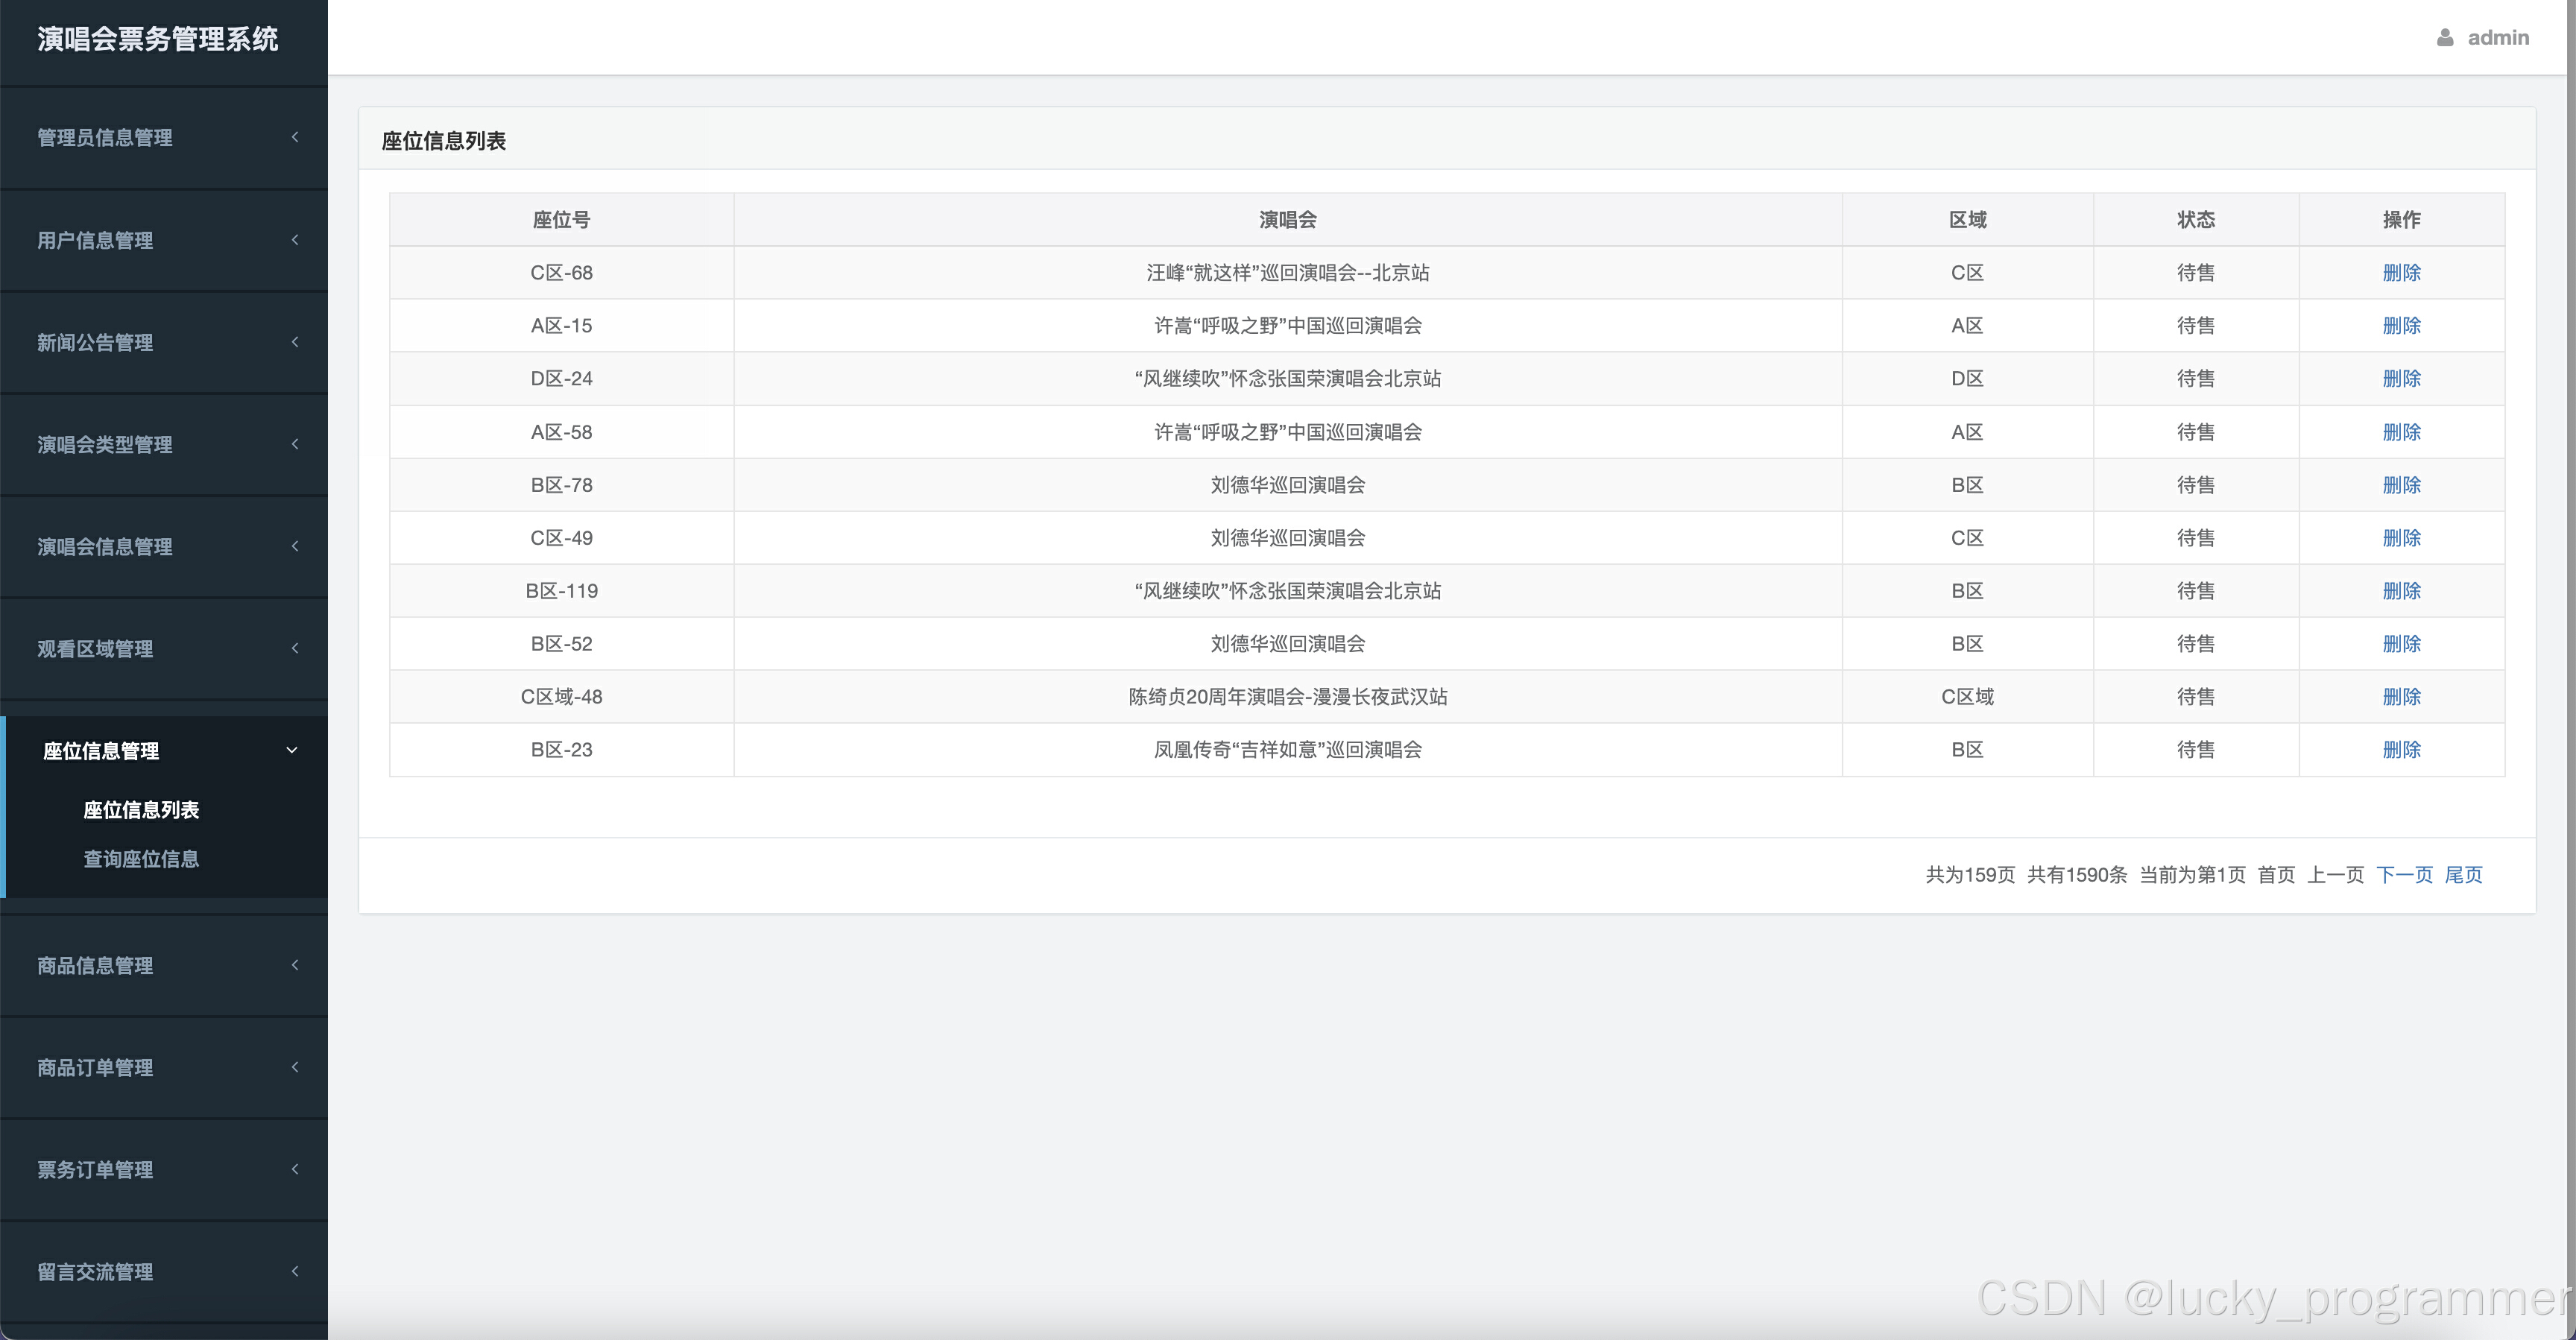Select the 查询座位信息 submenu item
The width and height of the screenshot is (2576, 1340).
[141, 859]
